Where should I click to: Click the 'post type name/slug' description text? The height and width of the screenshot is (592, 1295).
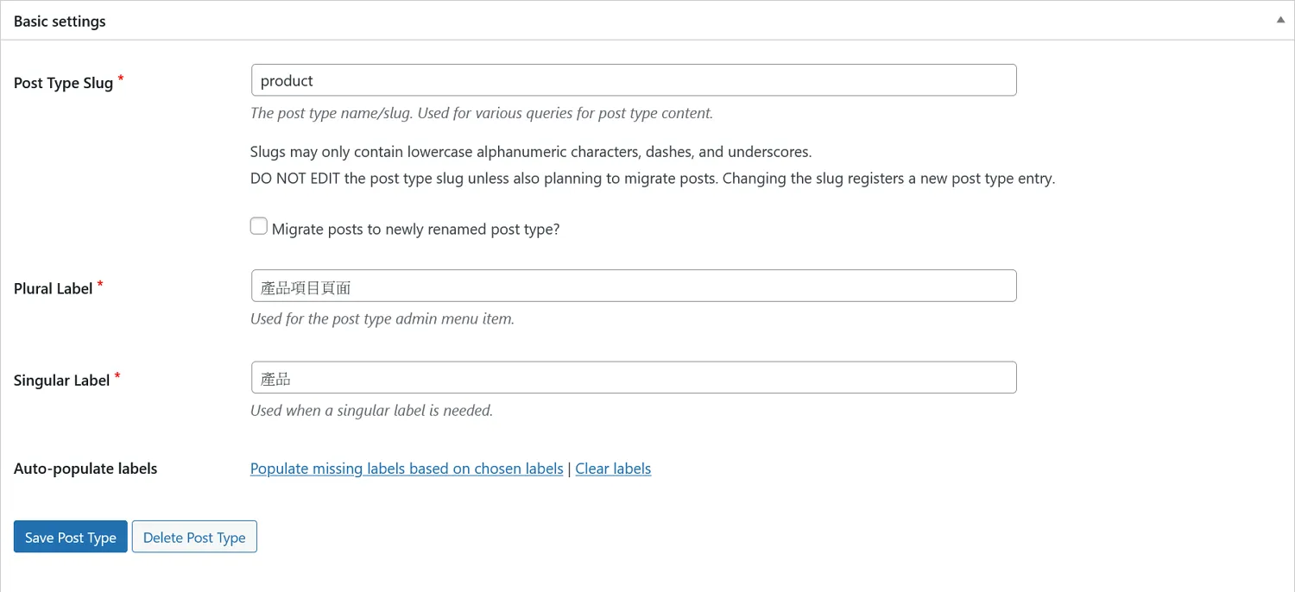(x=481, y=113)
